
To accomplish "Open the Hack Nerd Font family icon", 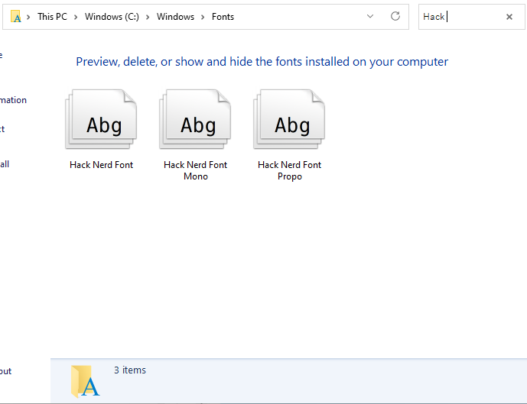I will [101, 119].
